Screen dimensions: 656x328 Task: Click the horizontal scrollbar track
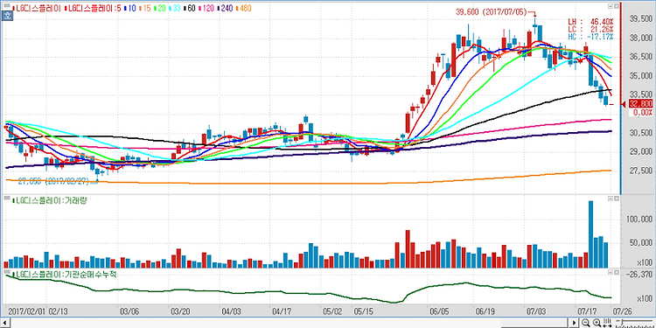click(x=289, y=323)
